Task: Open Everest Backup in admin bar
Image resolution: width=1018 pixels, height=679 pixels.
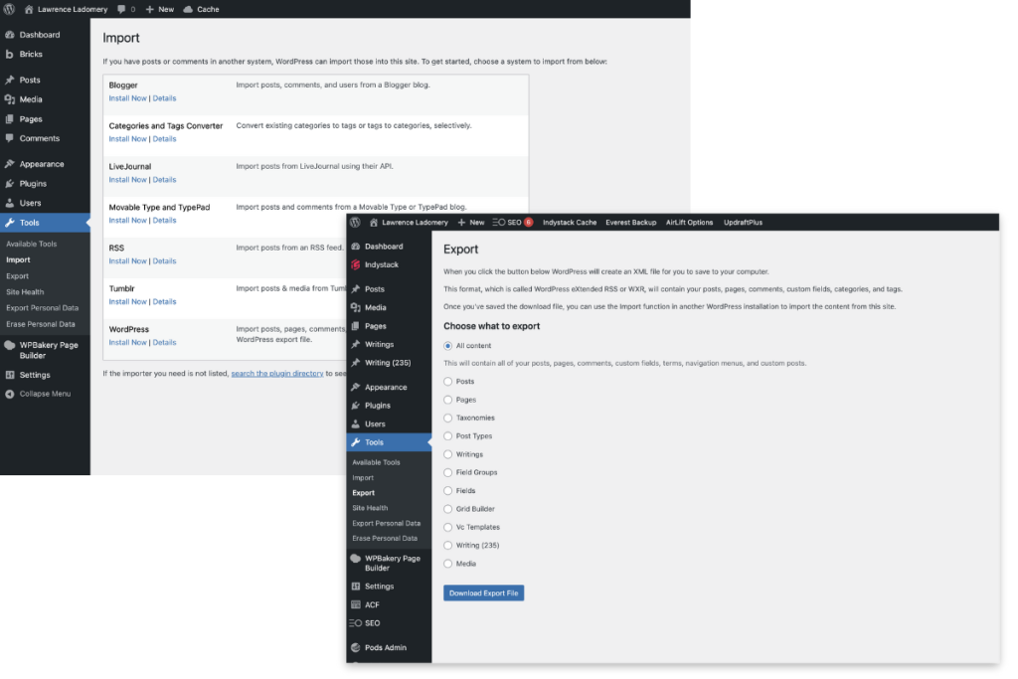Action: pos(631,222)
